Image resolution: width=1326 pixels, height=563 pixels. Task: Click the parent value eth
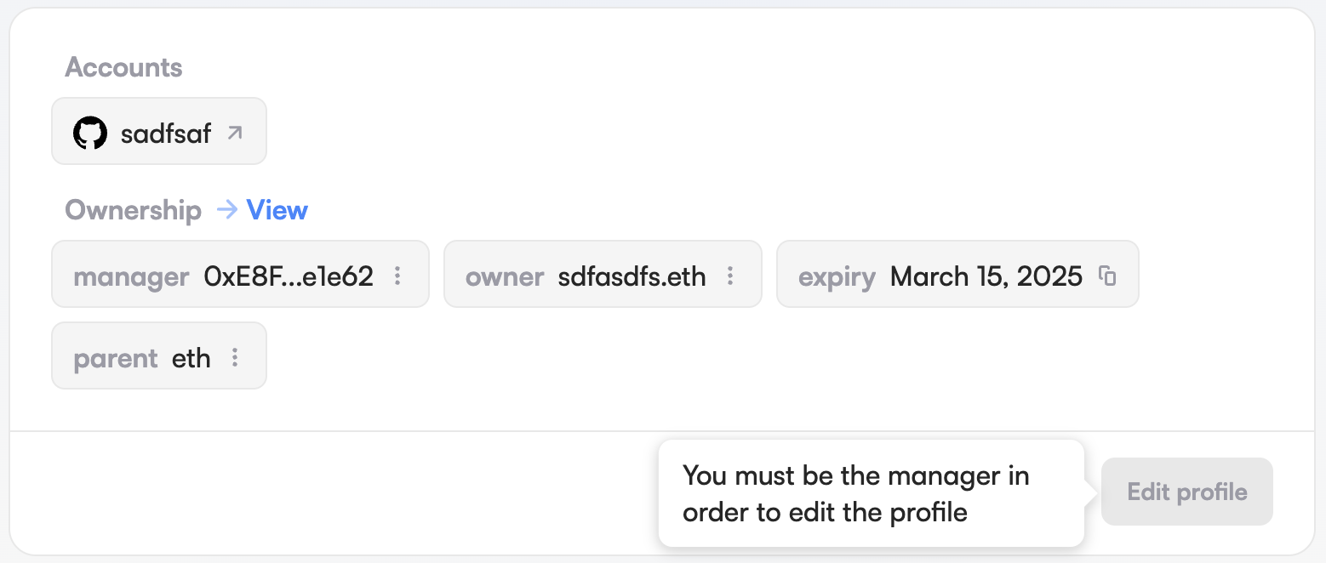(x=191, y=359)
